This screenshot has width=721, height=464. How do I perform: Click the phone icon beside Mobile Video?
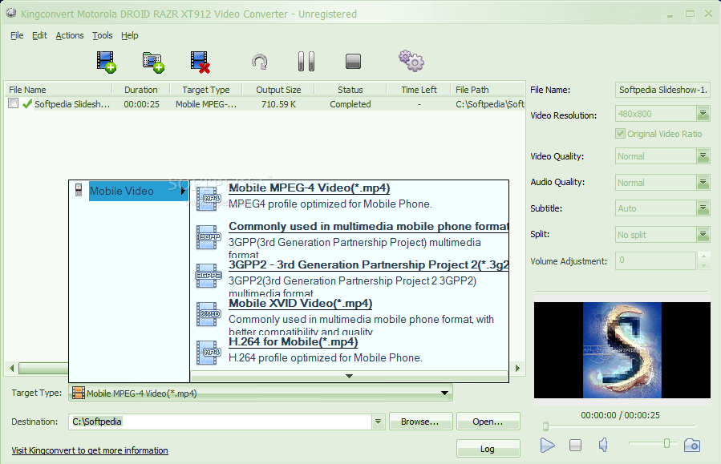pos(79,190)
